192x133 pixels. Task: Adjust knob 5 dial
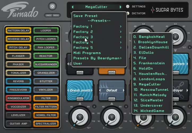(80, 117)
